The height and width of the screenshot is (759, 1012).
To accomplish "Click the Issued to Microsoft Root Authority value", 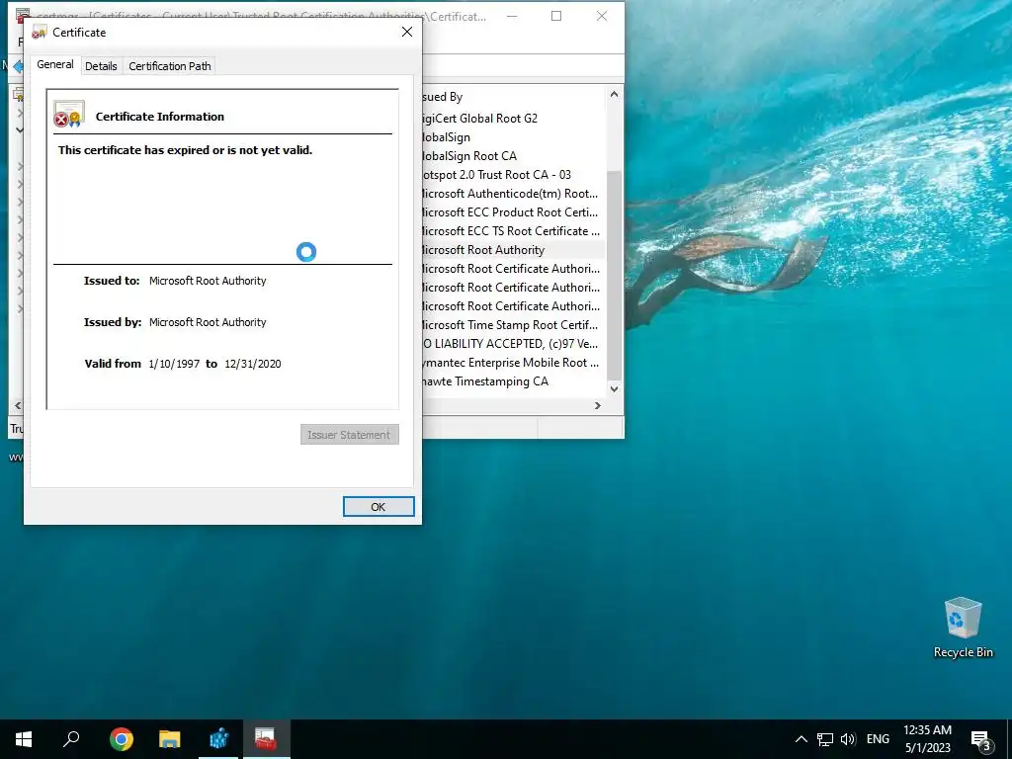I will pos(208,281).
